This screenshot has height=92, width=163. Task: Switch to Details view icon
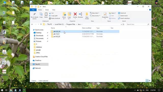147,81
